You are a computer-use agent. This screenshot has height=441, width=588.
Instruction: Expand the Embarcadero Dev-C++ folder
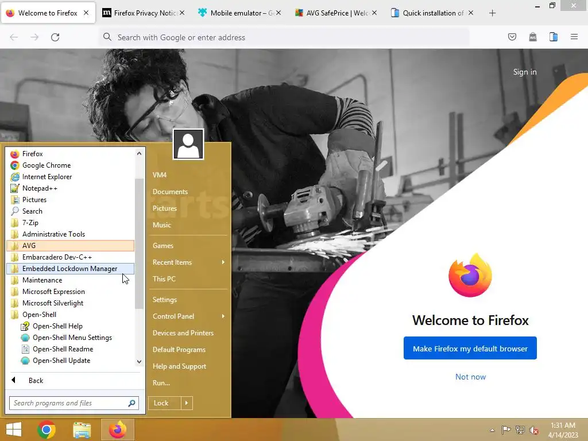[71, 257]
